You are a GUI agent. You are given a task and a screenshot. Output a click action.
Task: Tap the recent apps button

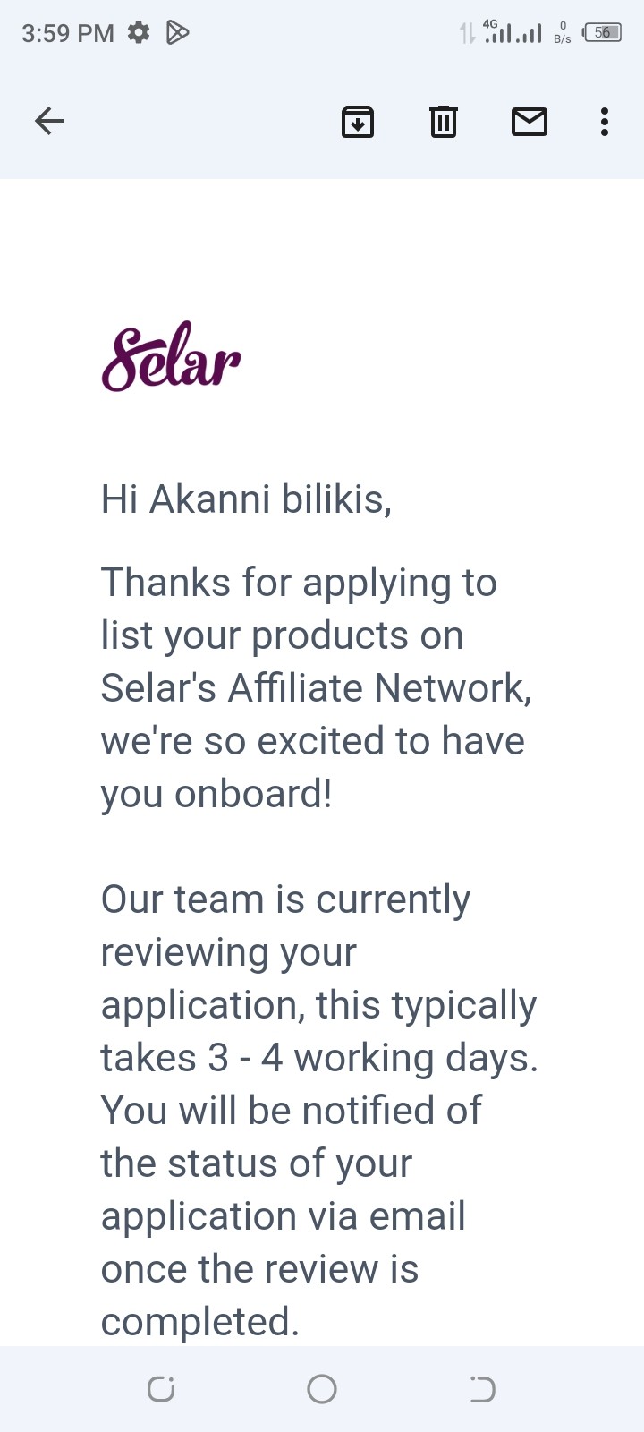[x=160, y=1389]
